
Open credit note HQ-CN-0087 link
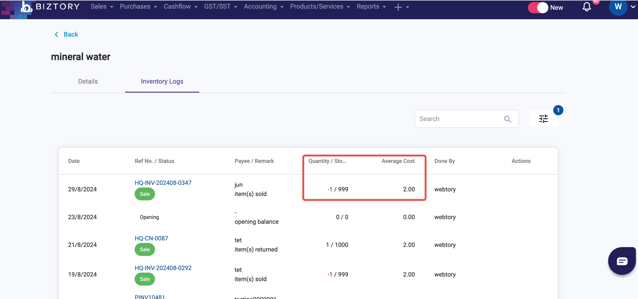pyautogui.click(x=151, y=238)
